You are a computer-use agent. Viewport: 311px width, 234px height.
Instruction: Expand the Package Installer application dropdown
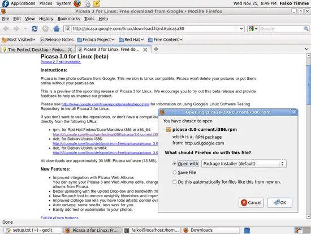click(x=244, y=164)
